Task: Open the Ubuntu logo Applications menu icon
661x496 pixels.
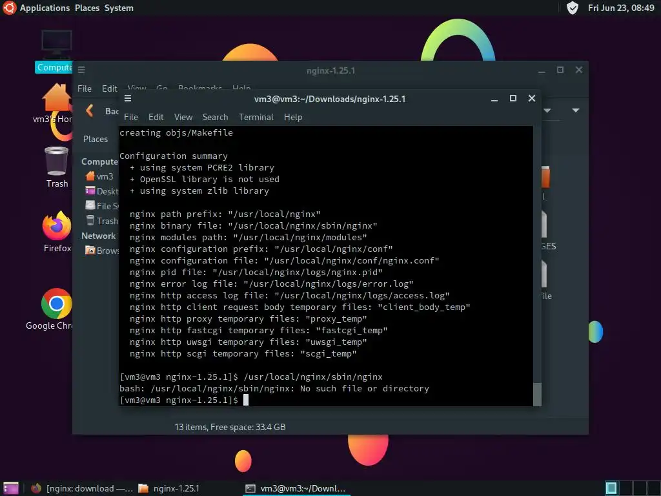Action: (9, 8)
